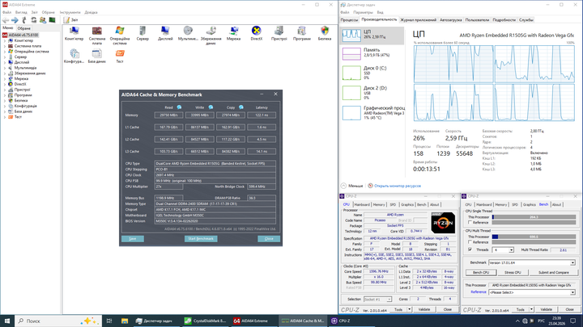
Task: Expand the Комп'ютер tree node
Action: (x=5, y=41)
